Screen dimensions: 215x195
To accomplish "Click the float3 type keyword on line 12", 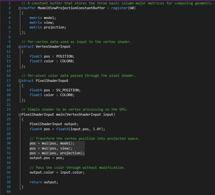I will coord(36,56).
